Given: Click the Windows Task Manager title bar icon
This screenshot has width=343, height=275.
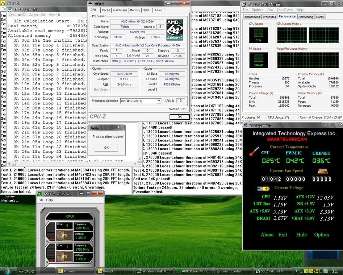Looking at the screenshot, I should (x=244, y=4).
